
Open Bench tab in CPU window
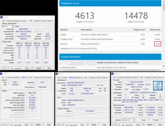[x=155, y=78]
